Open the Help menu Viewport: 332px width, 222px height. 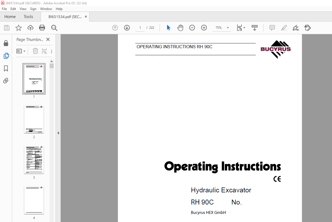click(x=59, y=9)
